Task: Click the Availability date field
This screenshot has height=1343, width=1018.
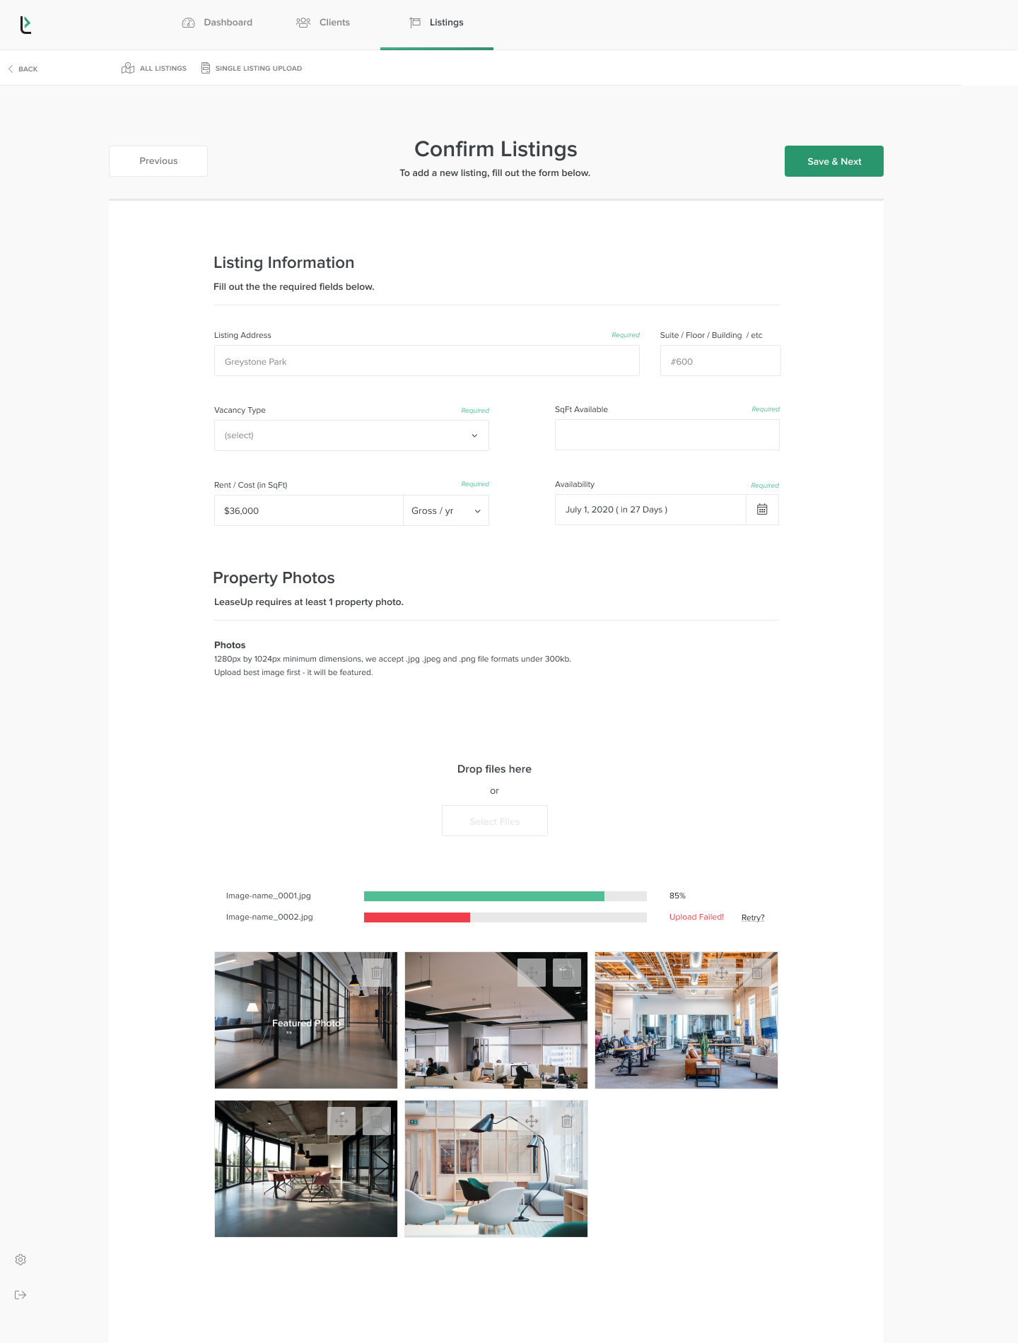Action: (650, 510)
